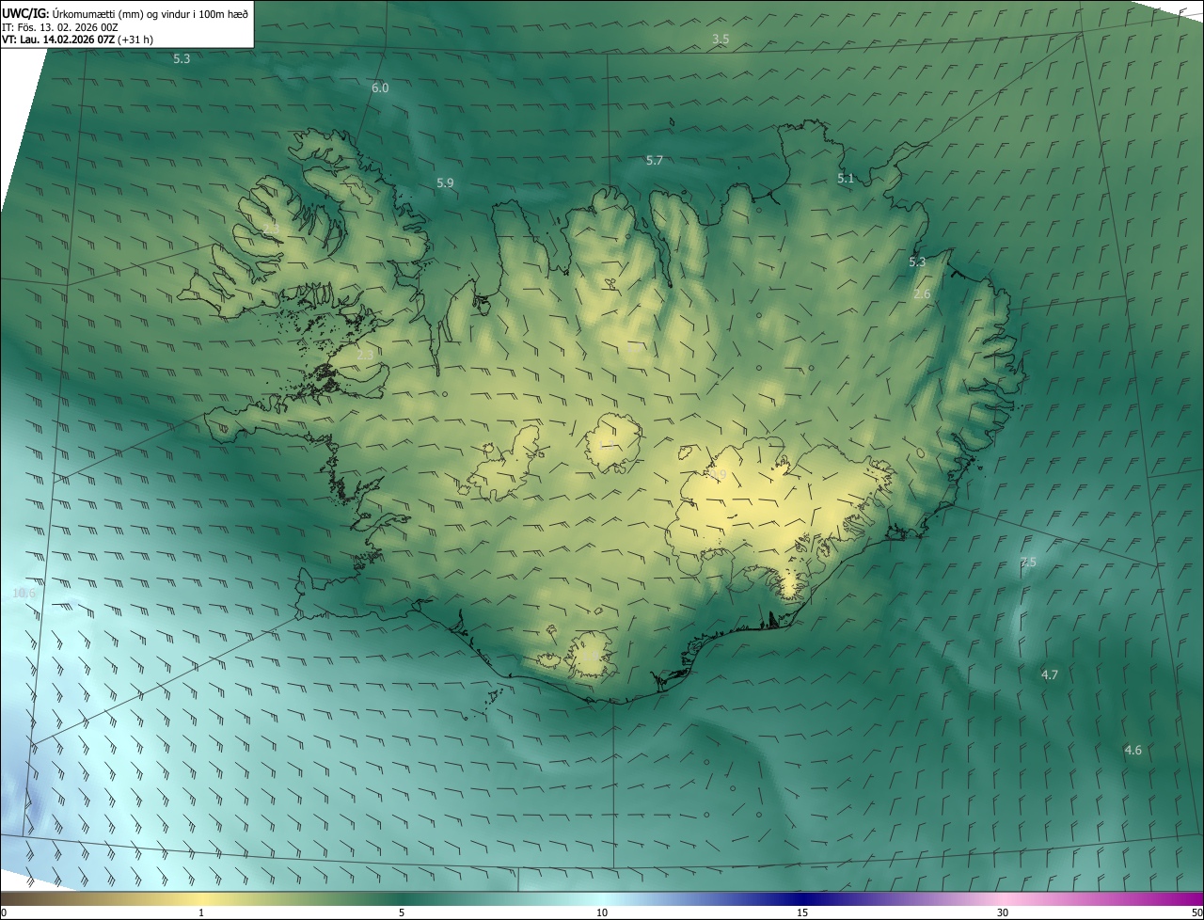Click the map value 5.7
This screenshot has width=1204, height=920.
pyautogui.click(x=655, y=161)
